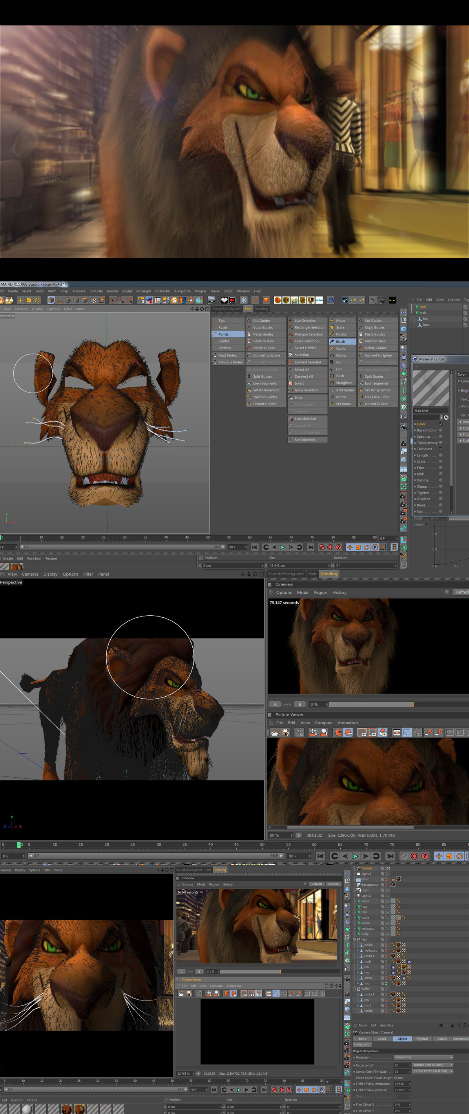
Task: Switch to Points hair editing mode
Action: (228, 334)
